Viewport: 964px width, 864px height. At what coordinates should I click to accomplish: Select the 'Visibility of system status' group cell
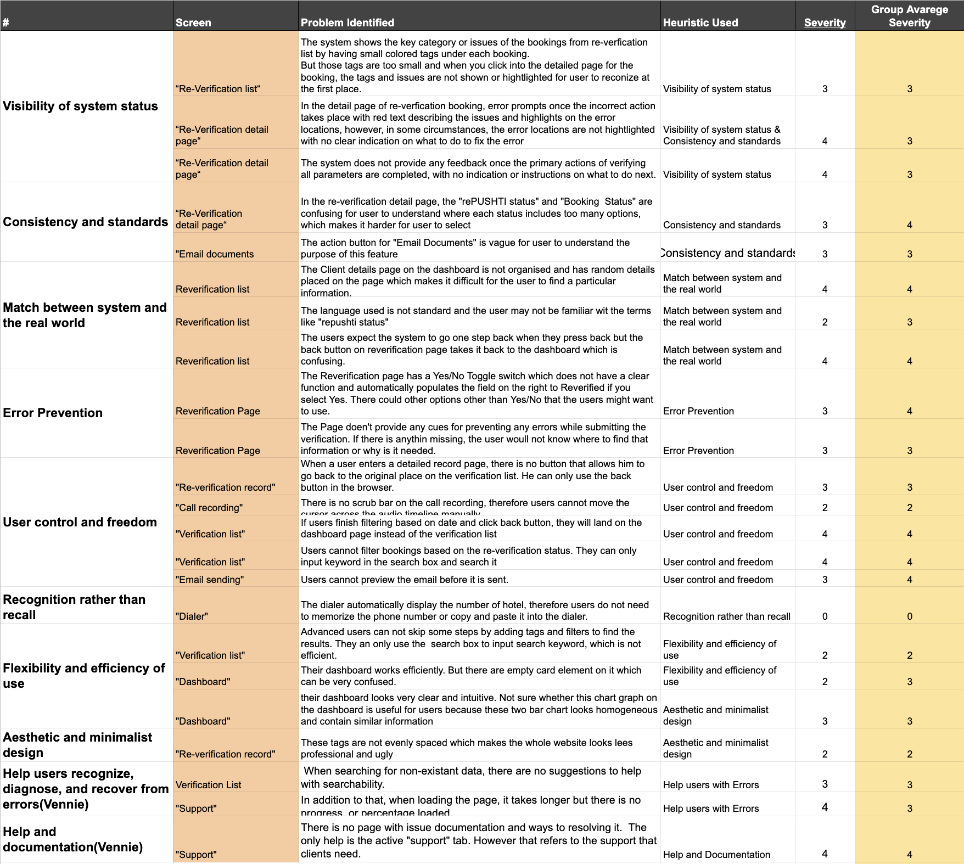tap(87, 106)
